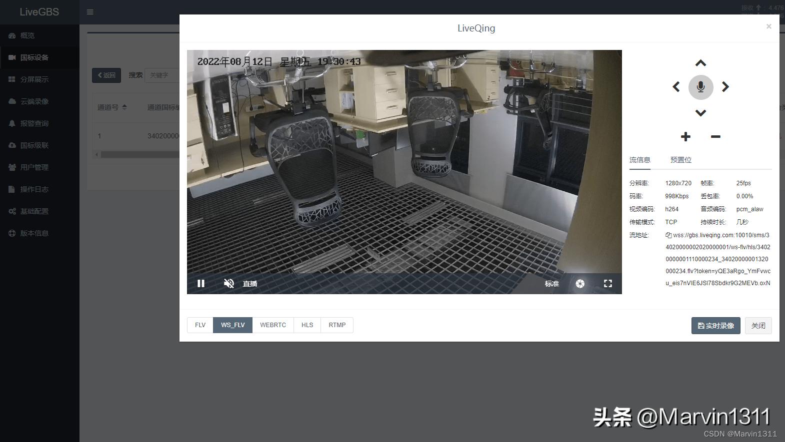
Task: Click the 关闭 button
Action: coord(758,326)
